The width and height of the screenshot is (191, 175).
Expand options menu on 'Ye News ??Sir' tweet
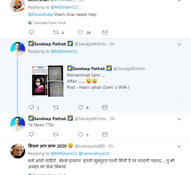pos(179,119)
